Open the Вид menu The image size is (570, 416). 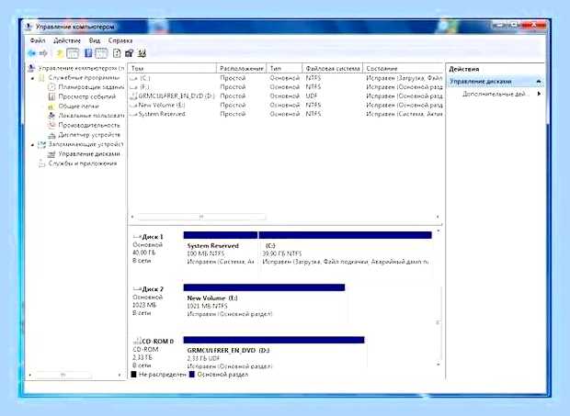tap(95, 40)
